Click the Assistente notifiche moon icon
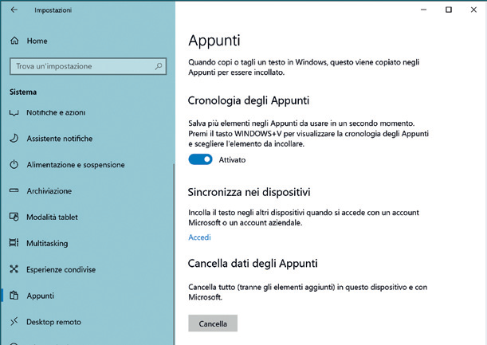 (x=14, y=139)
